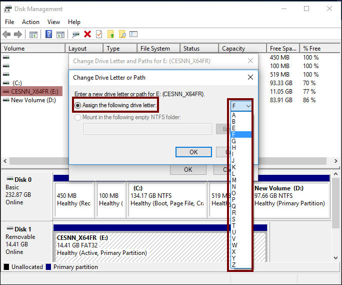Click the properties checkmark page icon

(99, 35)
